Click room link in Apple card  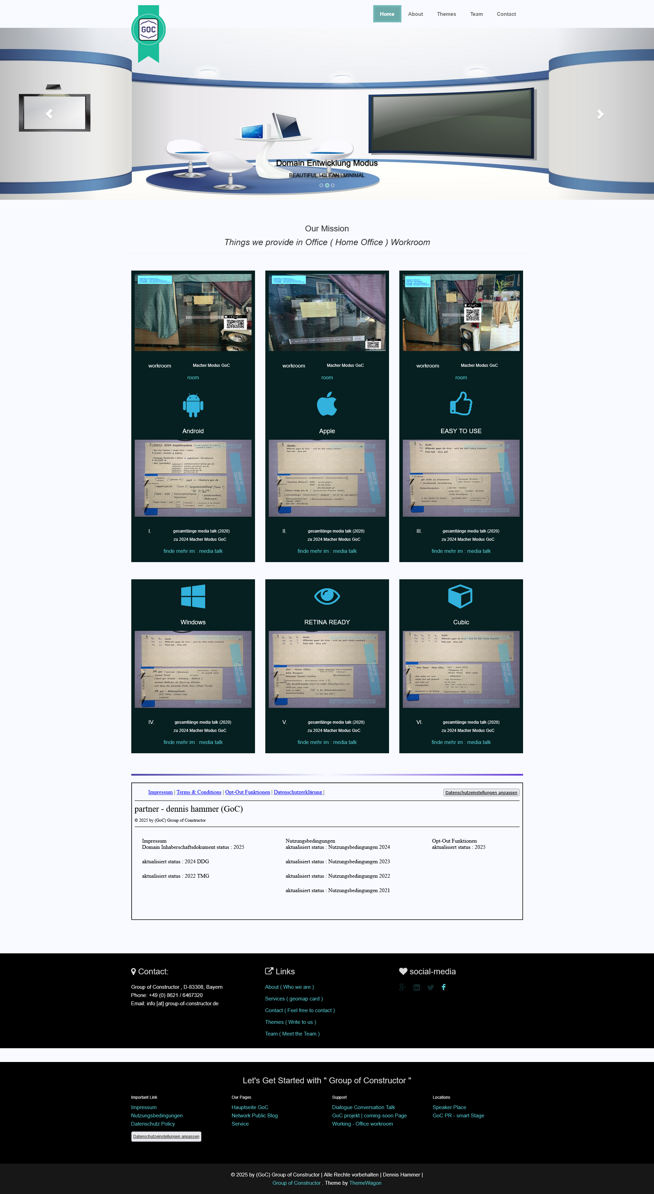[327, 377]
